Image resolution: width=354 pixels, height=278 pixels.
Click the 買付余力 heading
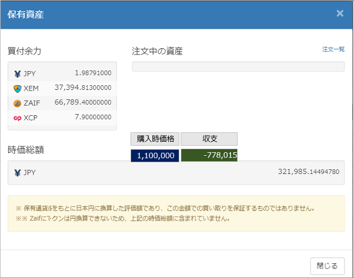[x=24, y=51]
